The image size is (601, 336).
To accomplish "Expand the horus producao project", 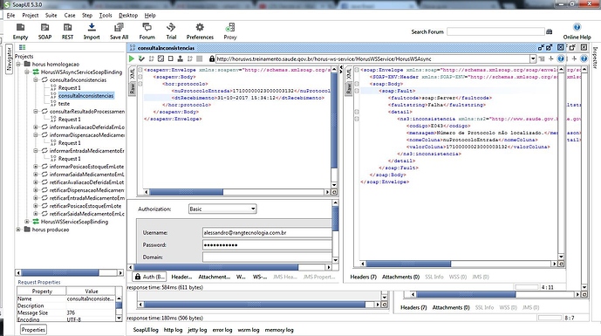I will point(18,230).
